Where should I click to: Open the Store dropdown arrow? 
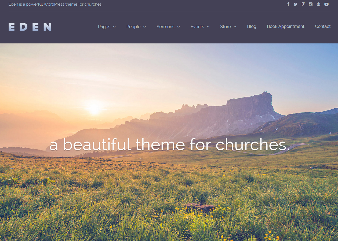coord(235,27)
